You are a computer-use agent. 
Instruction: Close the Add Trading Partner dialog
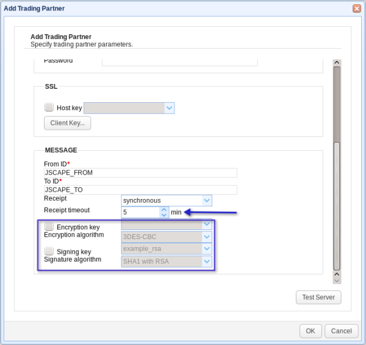click(356, 9)
